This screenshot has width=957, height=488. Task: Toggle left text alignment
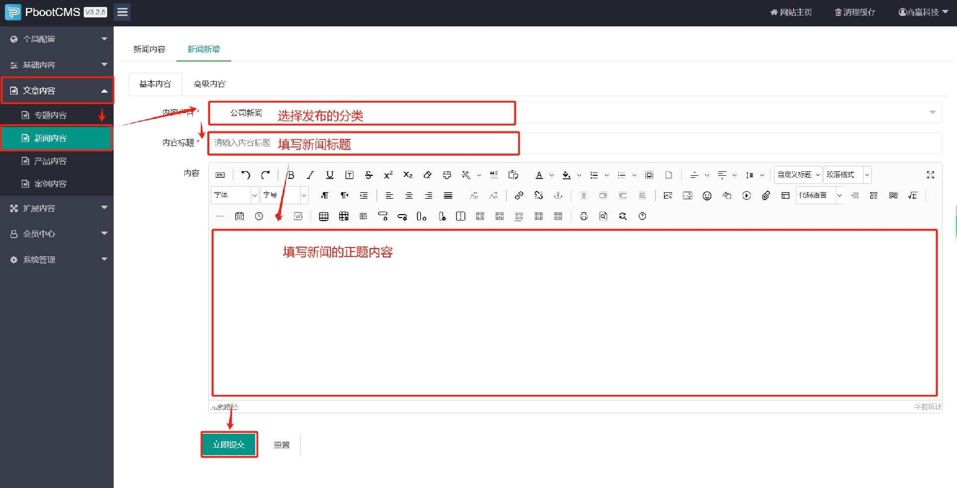[x=389, y=196]
